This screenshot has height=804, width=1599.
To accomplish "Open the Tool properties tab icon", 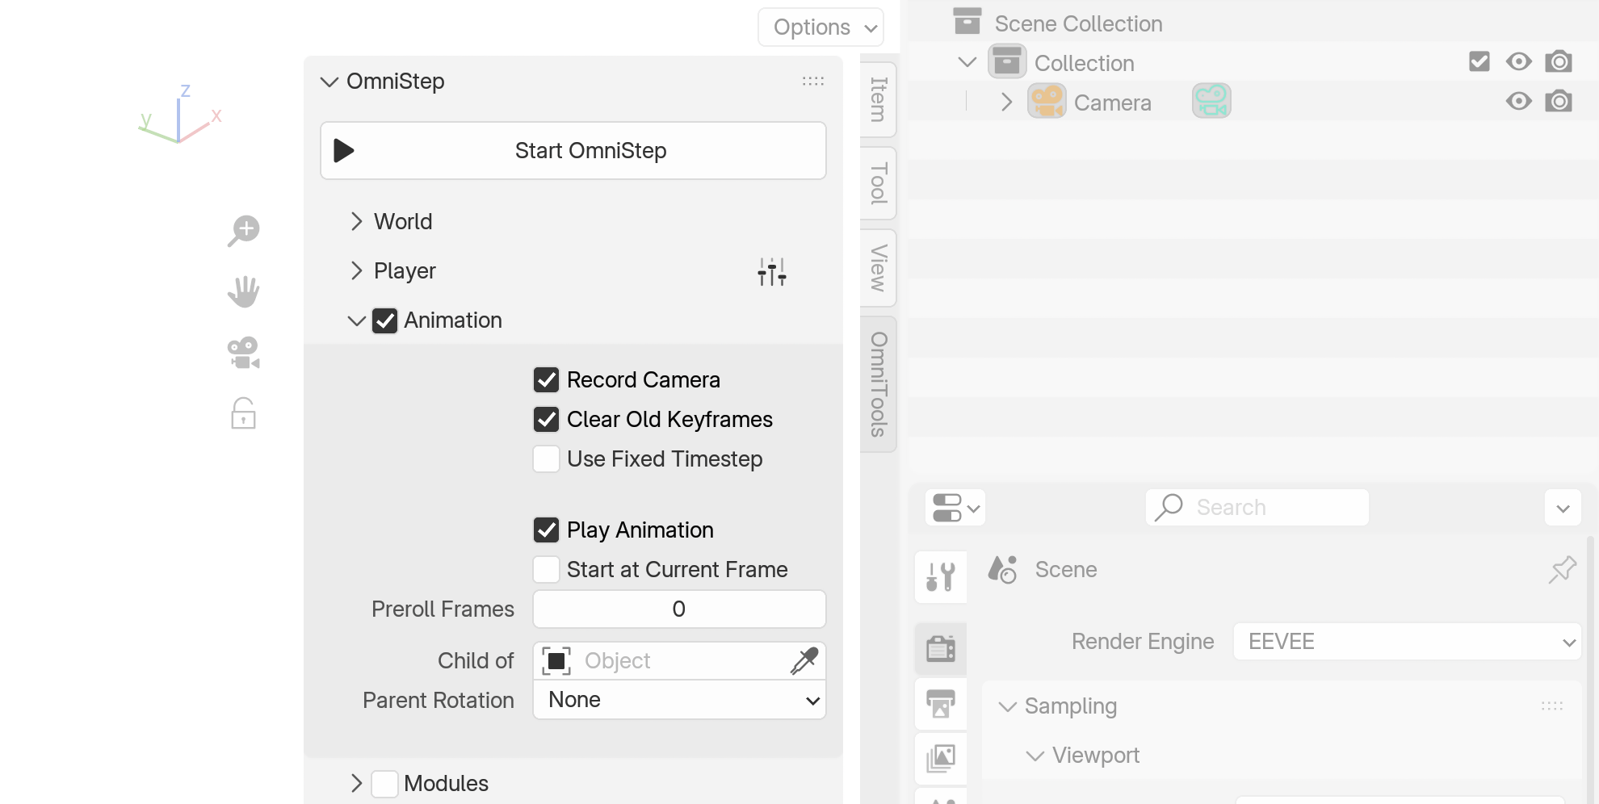I will 941,577.
